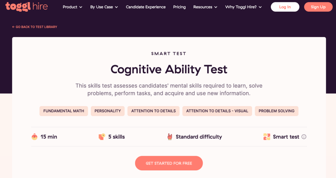
Task: Click the clock icon next to 15 min
Action: coord(34,137)
